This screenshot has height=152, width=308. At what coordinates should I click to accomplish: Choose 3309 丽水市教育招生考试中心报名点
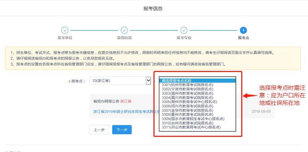click(x=193, y=119)
